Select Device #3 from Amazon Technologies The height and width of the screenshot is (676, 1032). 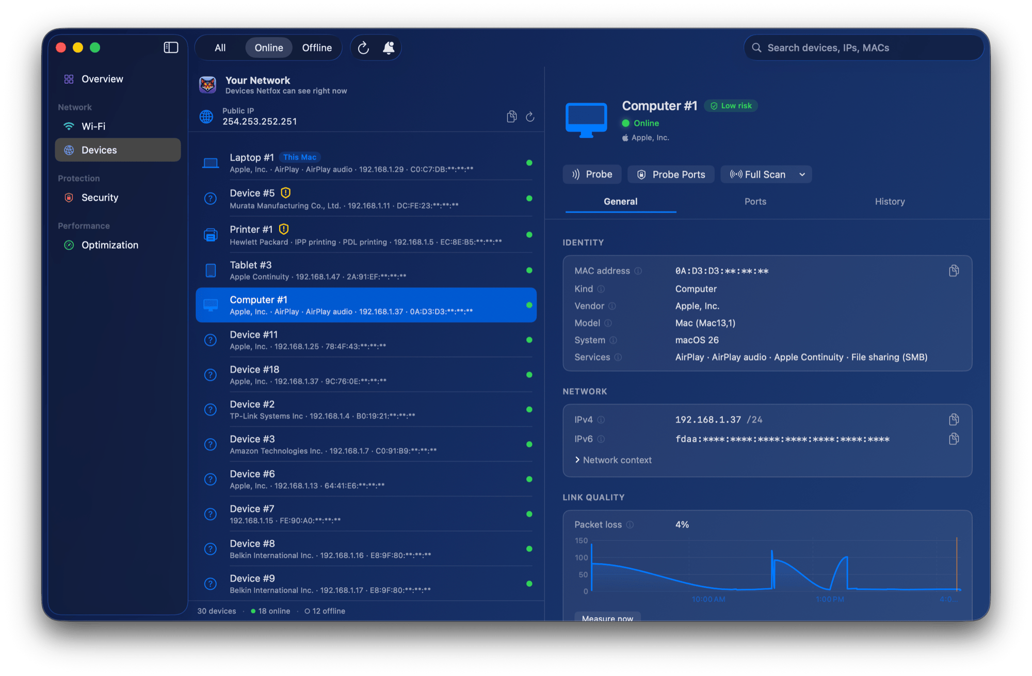click(366, 444)
